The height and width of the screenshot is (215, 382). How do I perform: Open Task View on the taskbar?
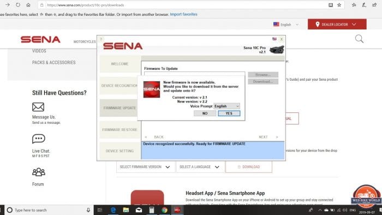pos(100,210)
